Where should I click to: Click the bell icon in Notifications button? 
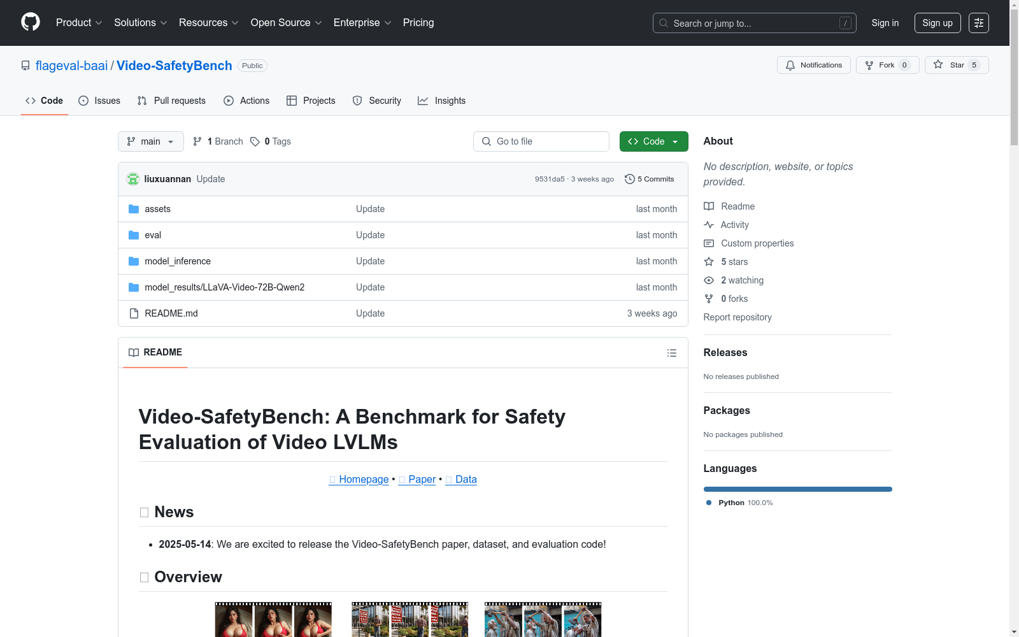(790, 65)
